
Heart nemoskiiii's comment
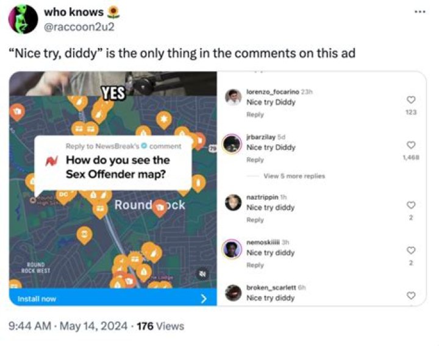tap(410, 250)
